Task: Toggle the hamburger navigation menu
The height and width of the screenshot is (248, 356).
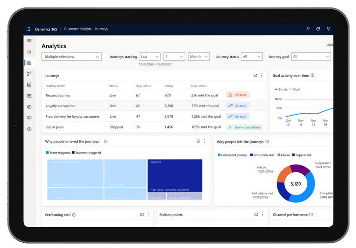Action: click(29, 40)
